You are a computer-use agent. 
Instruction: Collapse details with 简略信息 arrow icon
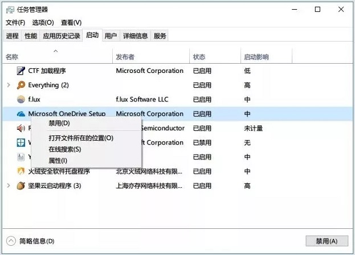click(10, 241)
